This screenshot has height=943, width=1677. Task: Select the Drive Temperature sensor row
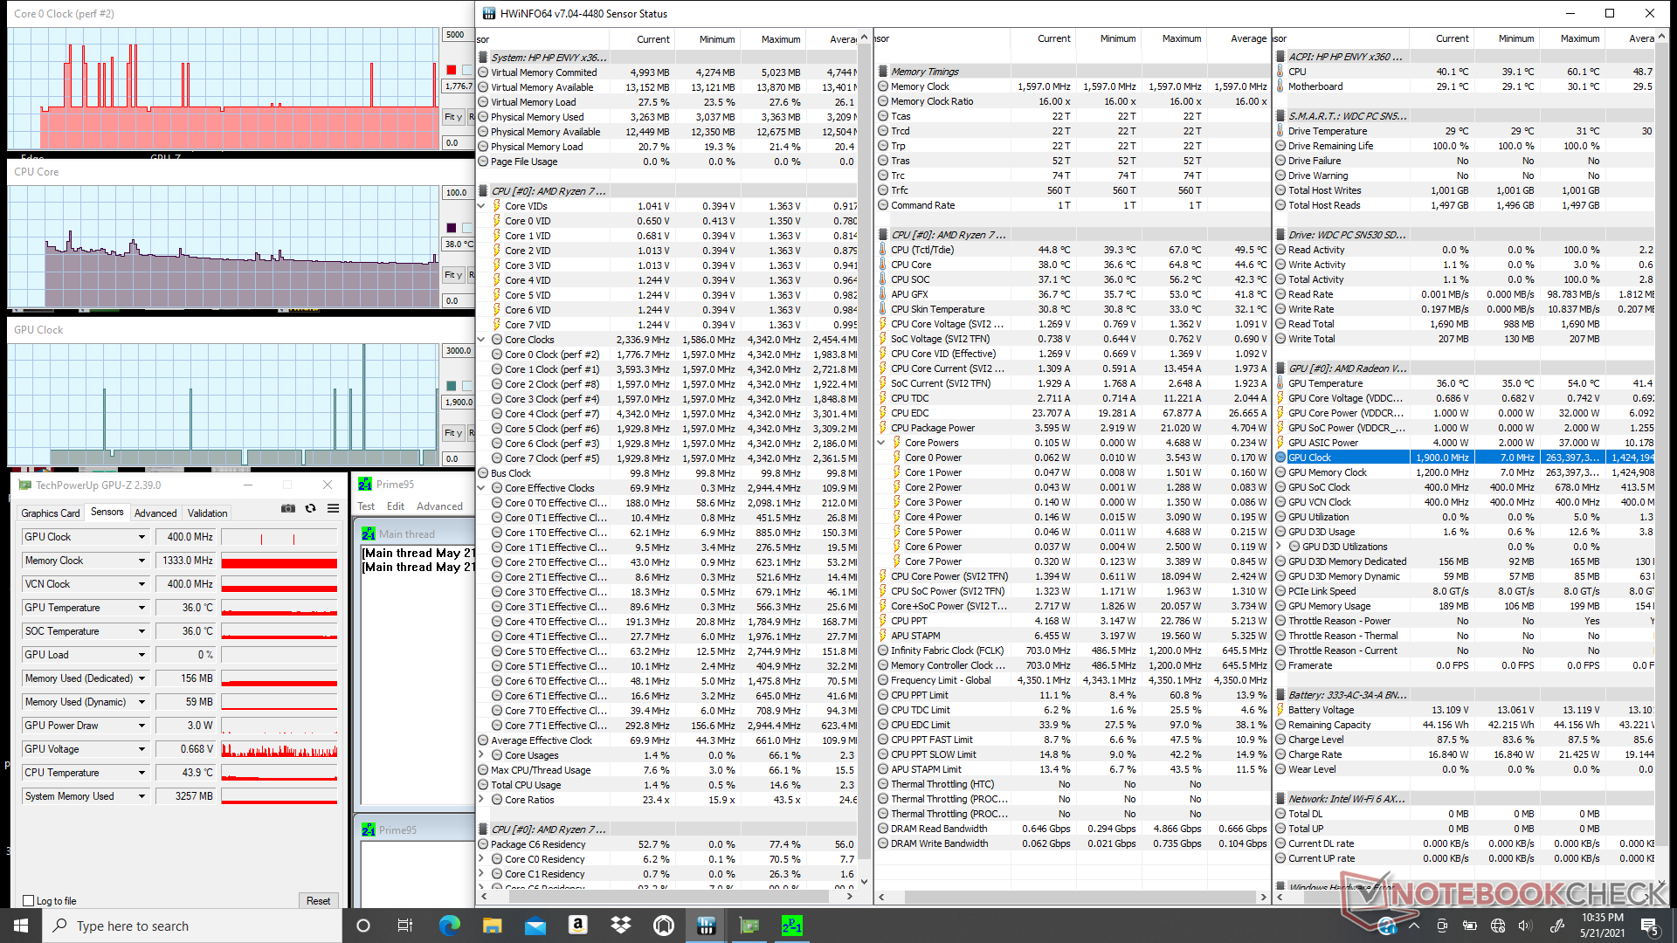(1464, 131)
